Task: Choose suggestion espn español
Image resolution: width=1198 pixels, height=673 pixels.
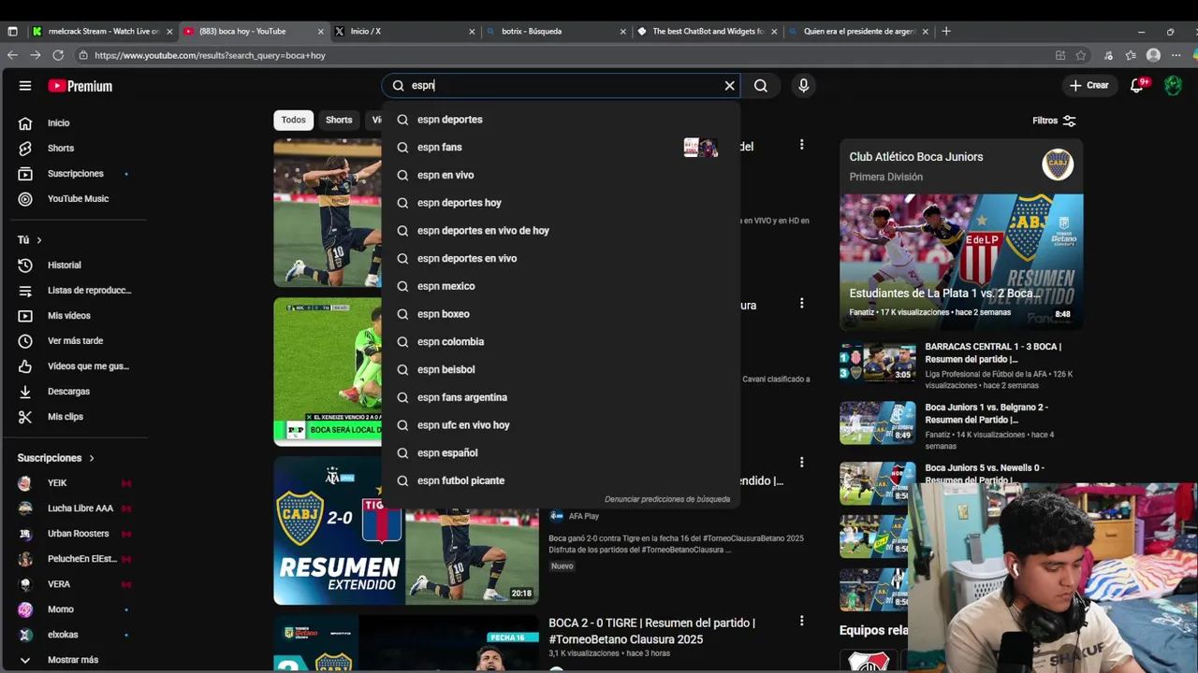Action: coord(561,453)
